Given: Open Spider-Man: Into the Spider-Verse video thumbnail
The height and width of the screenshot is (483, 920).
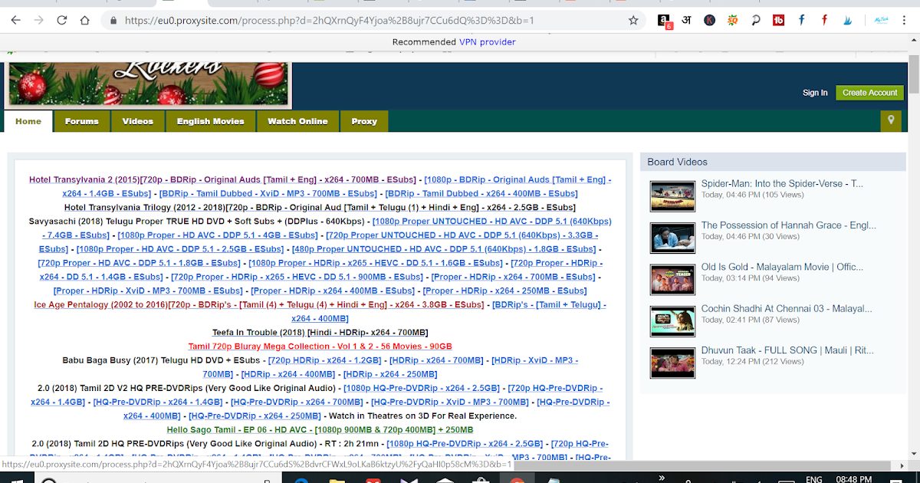Looking at the screenshot, I should 672,196.
